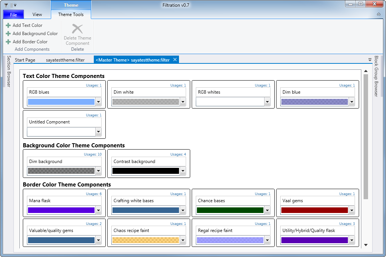The height and width of the screenshot is (257, 386).
Task: Click the Delete Theme Component icon
Action: (x=77, y=28)
